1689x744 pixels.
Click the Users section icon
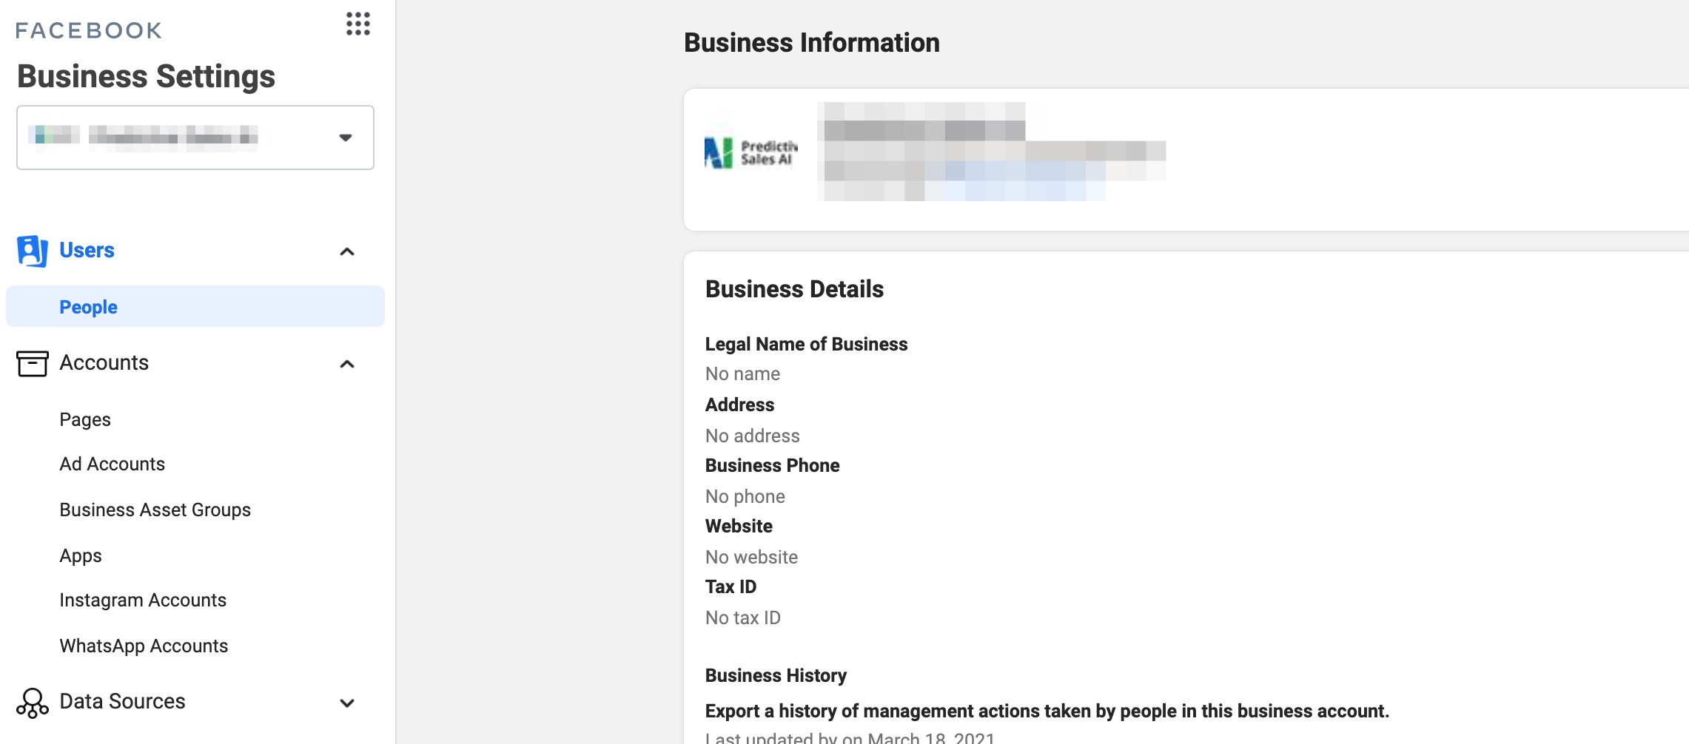[x=32, y=251]
